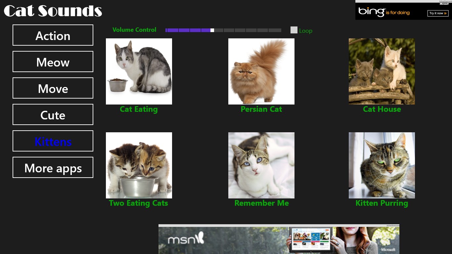Show the Cute sounds category
452x254 pixels.
click(x=53, y=114)
